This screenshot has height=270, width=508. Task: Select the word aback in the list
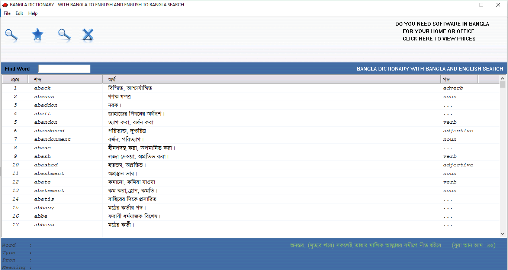pyautogui.click(x=42, y=88)
